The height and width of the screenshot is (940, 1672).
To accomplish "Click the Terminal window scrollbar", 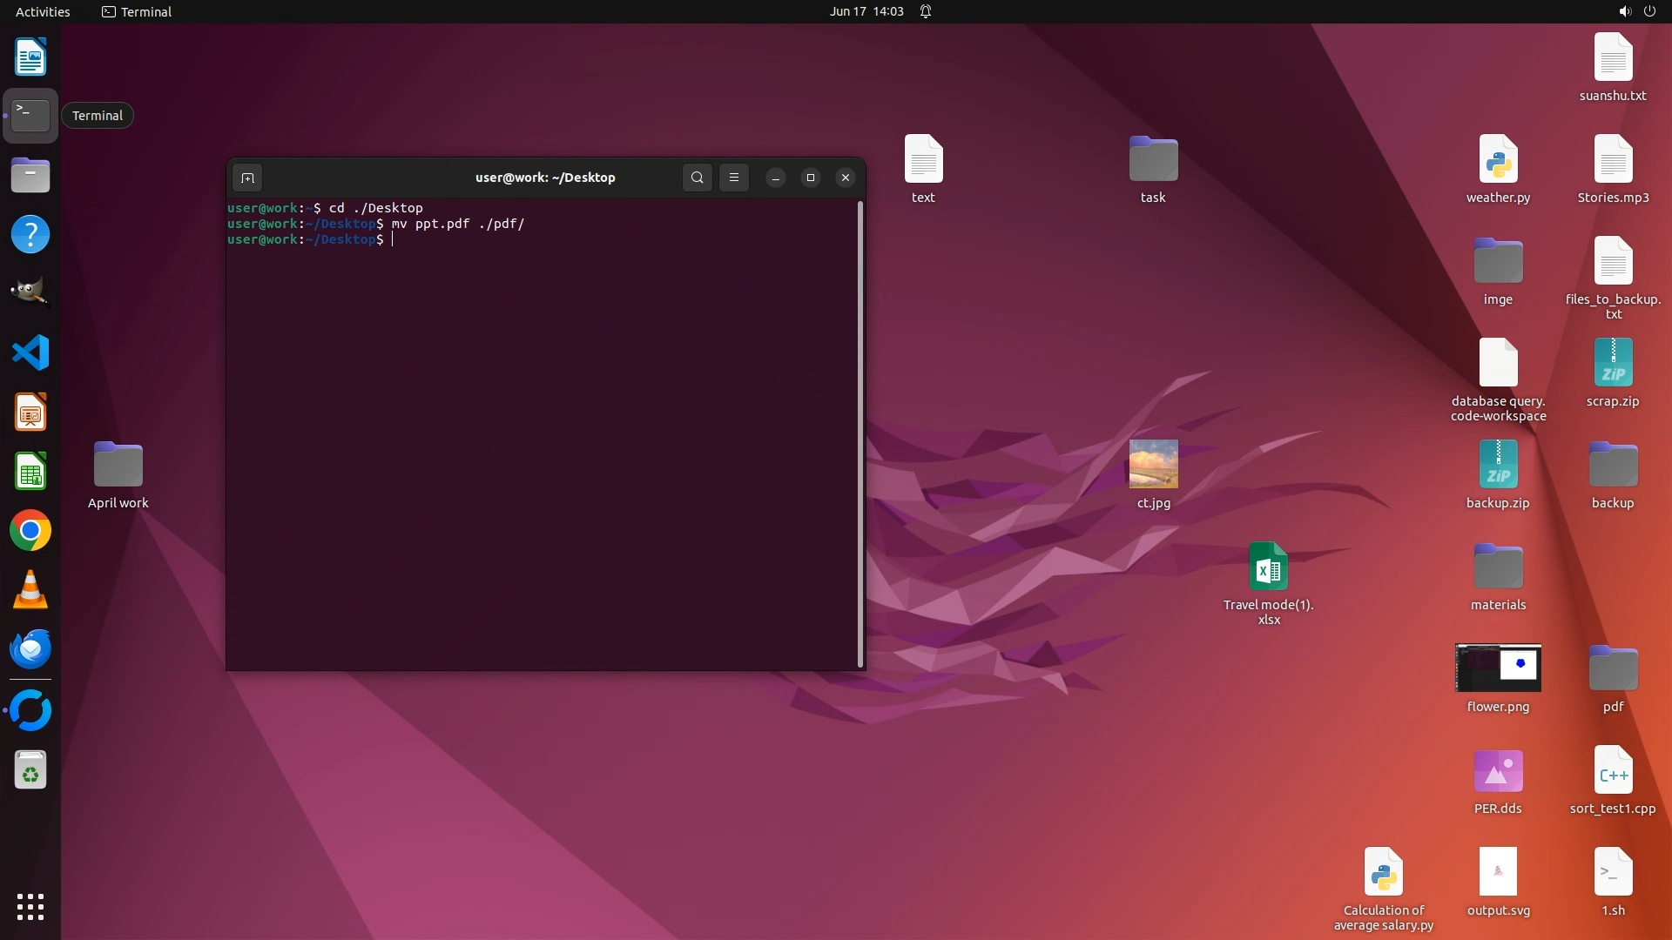I will (x=860, y=433).
